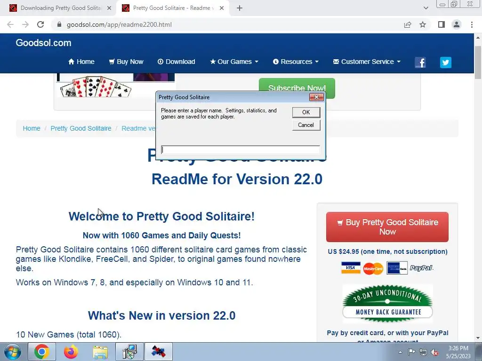
Task: Click the share page icon in address bar
Action: pyautogui.click(x=408, y=24)
